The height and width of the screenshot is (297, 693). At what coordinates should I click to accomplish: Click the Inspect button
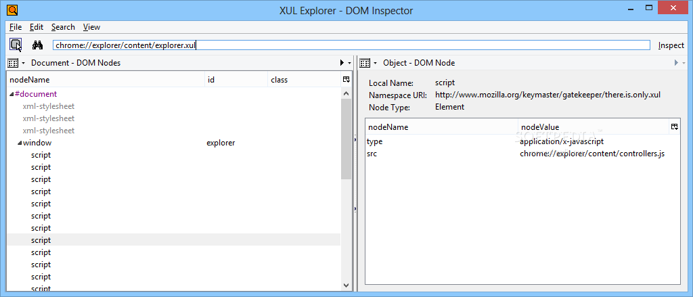(x=671, y=45)
